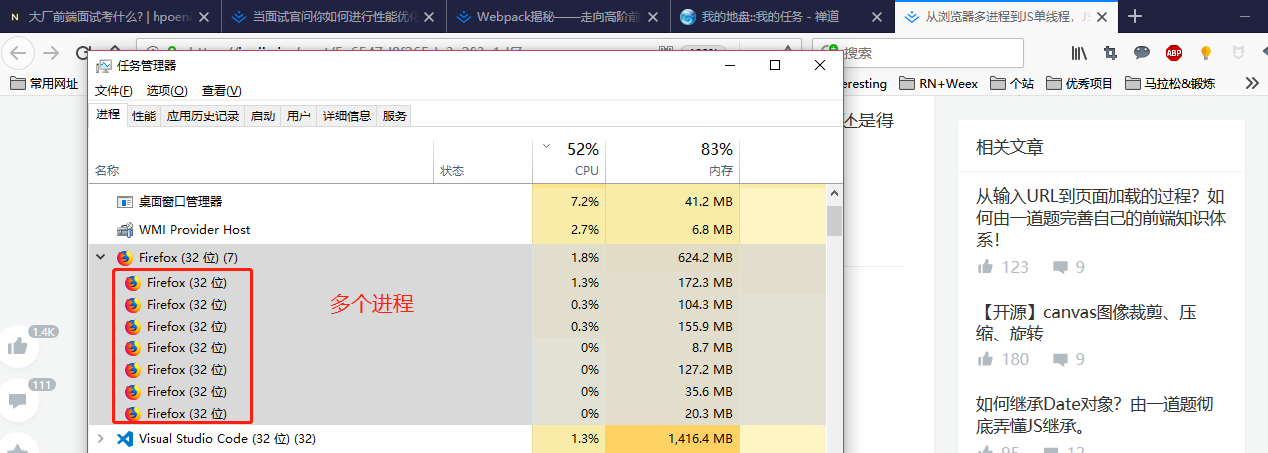The height and width of the screenshot is (453, 1268).
Task: Click the 桌面窗口管理器 process icon
Action: coord(125,202)
